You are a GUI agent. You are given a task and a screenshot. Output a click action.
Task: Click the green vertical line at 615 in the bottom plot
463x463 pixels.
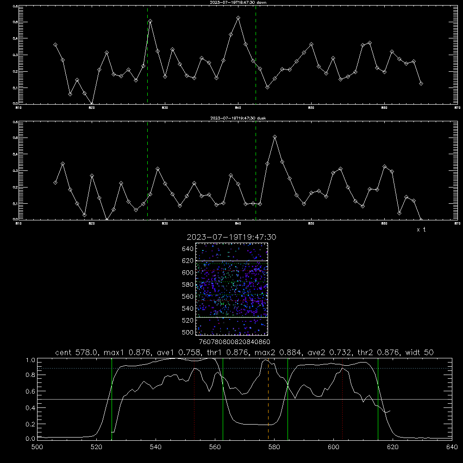point(378,399)
